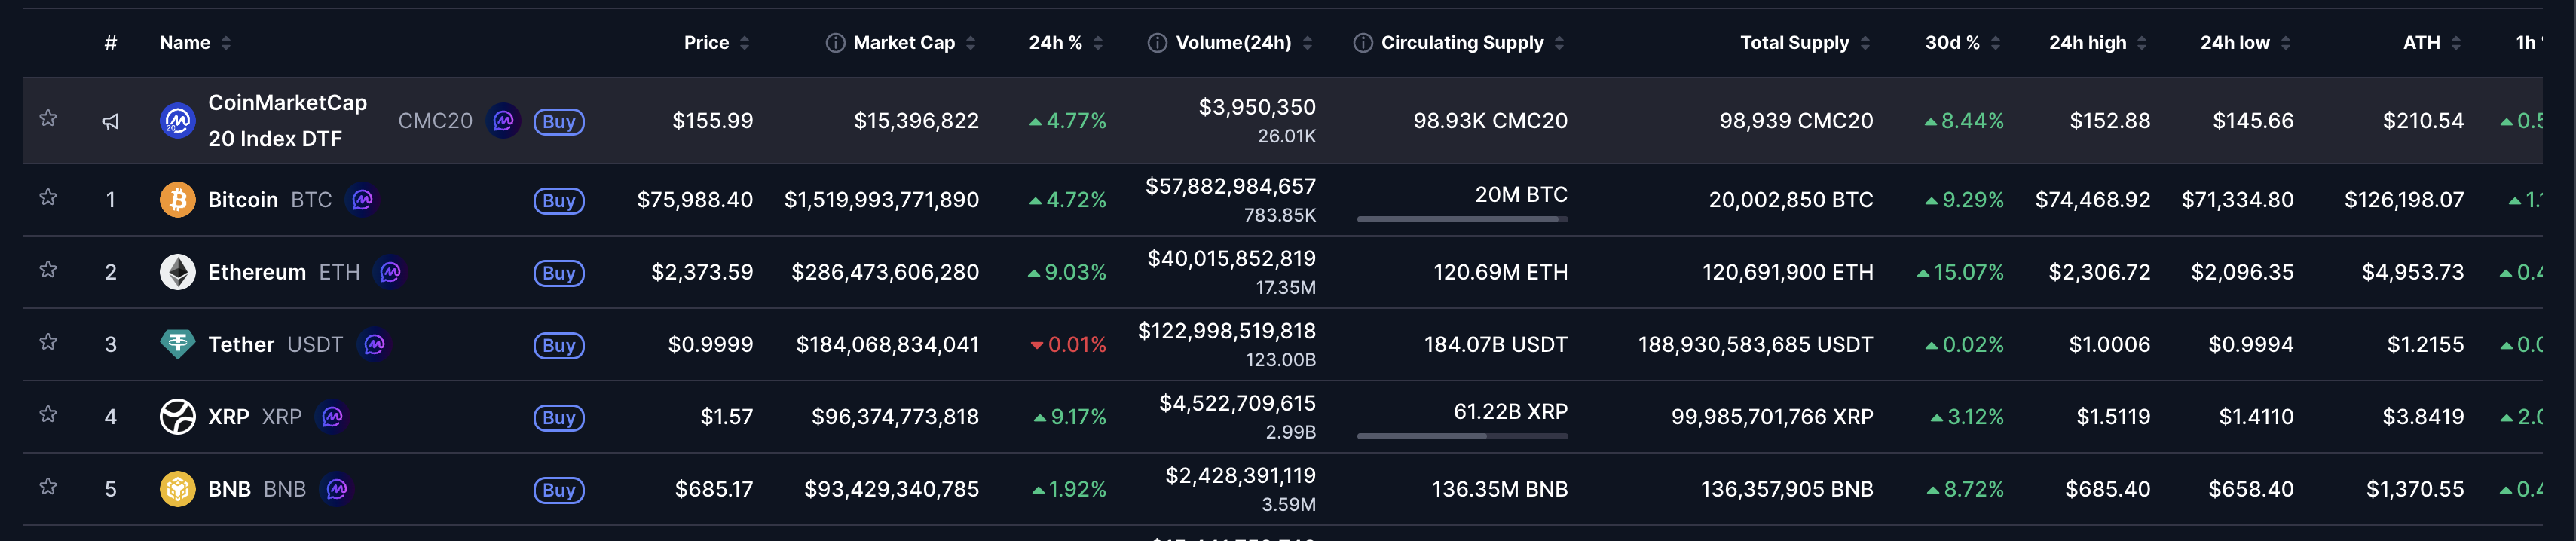Click the BNB coin logo
Image resolution: width=2576 pixels, height=541 pixels.
click(x=177, y=489)
